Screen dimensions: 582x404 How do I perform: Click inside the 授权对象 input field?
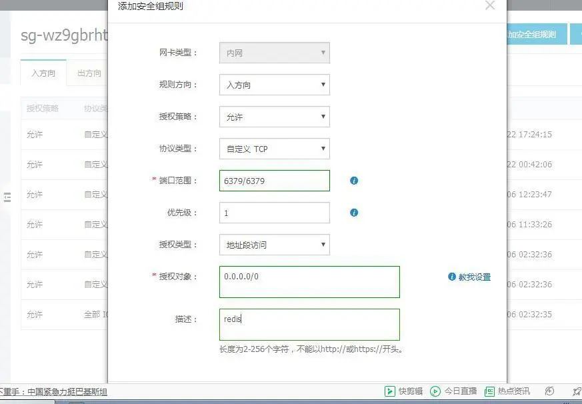[x=309, y=281]
